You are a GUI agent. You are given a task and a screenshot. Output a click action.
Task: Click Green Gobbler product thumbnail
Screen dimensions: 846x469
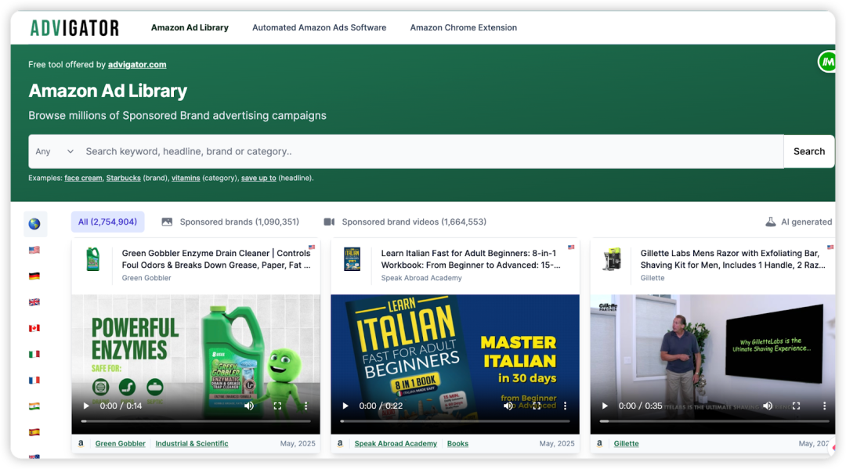92,259
